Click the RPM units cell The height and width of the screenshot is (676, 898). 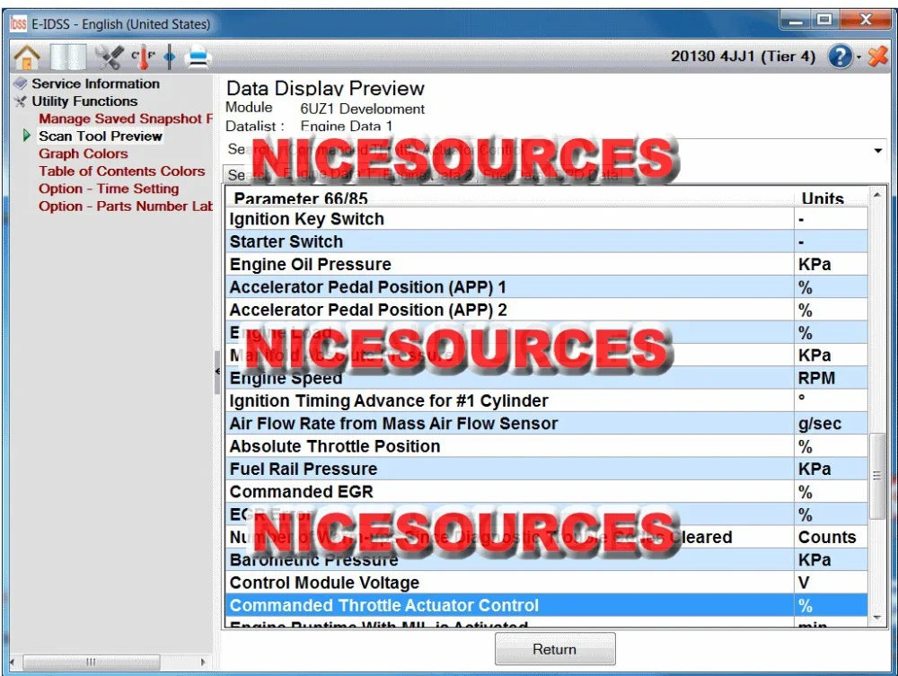click(x=832, y=378)
